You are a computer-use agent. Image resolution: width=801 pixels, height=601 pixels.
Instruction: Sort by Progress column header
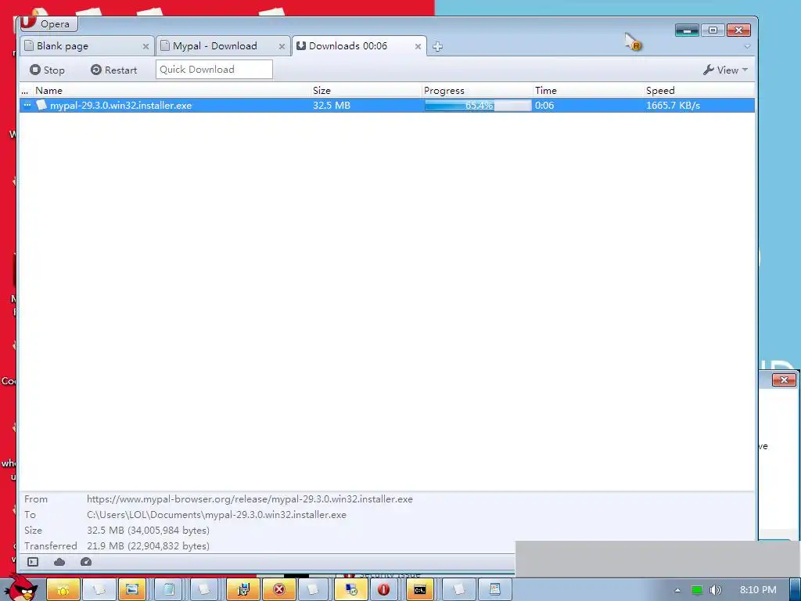477,91
